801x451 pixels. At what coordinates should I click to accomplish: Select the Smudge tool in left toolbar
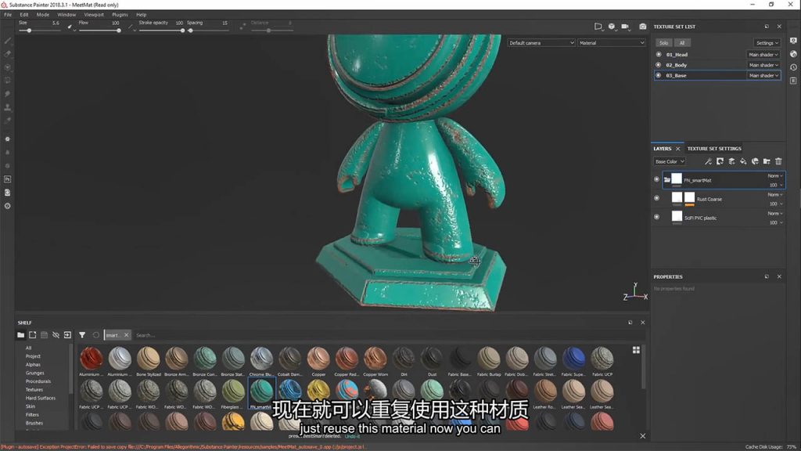[8, 94]
